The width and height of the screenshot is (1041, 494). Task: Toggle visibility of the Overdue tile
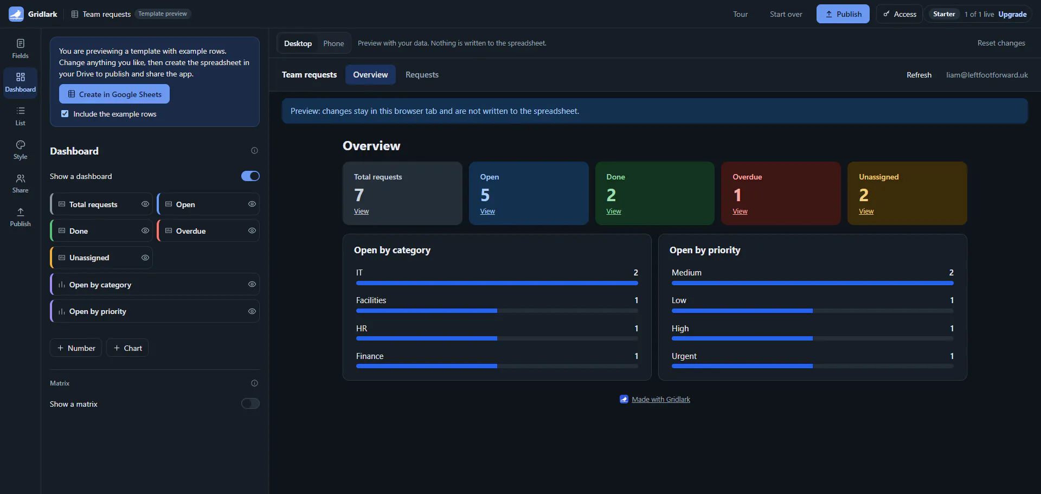click(x=252, y=231)
